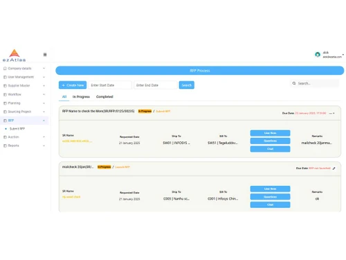The height and width of the screenshot is (260, 346).
Task: Expand the Supplier Master chevron
Action: point(44,86)
